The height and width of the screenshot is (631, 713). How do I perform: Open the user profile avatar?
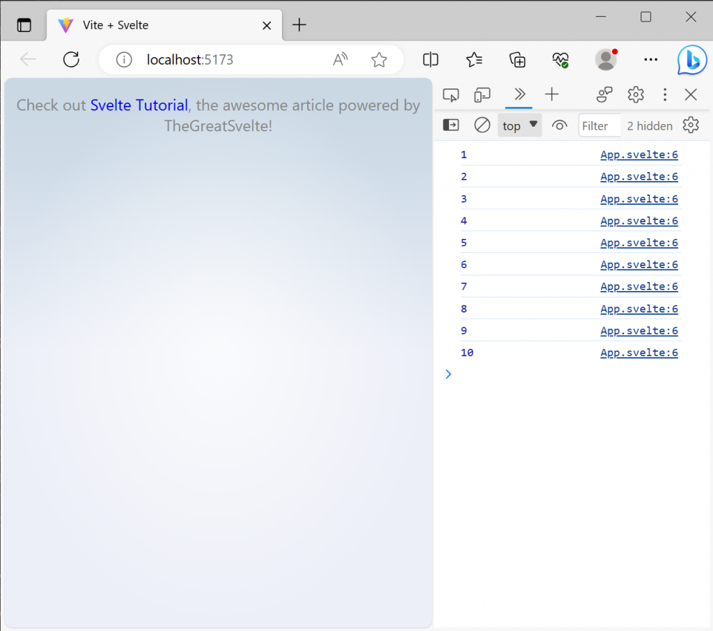pos(606,60)
